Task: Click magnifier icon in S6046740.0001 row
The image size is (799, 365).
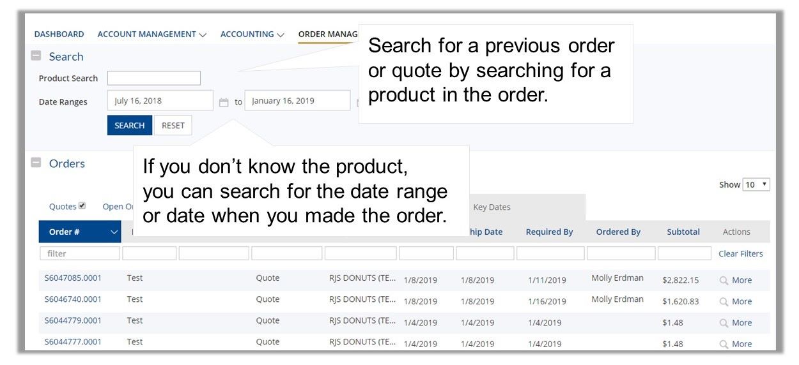Action: click(x=724, y=301)
